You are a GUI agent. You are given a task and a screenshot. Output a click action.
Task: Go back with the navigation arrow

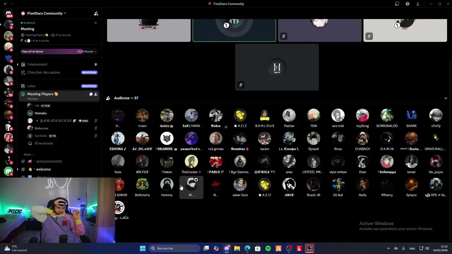click(5, 4)
